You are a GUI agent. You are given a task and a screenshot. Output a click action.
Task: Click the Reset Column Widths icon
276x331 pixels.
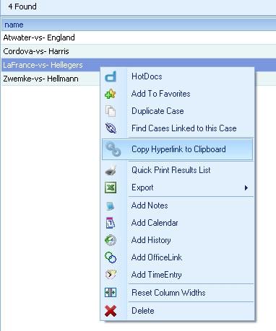111,293
